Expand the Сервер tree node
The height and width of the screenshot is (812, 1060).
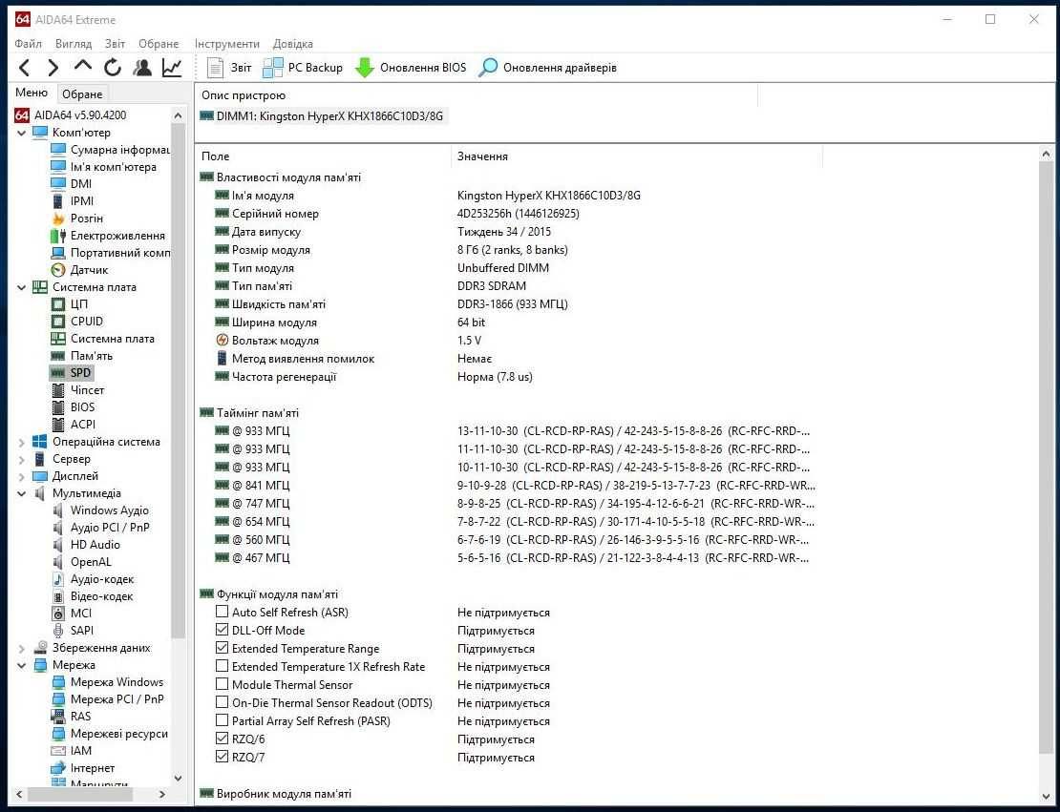[22, 459]
